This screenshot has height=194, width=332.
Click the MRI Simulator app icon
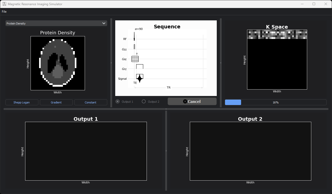(x=4, y=4)
